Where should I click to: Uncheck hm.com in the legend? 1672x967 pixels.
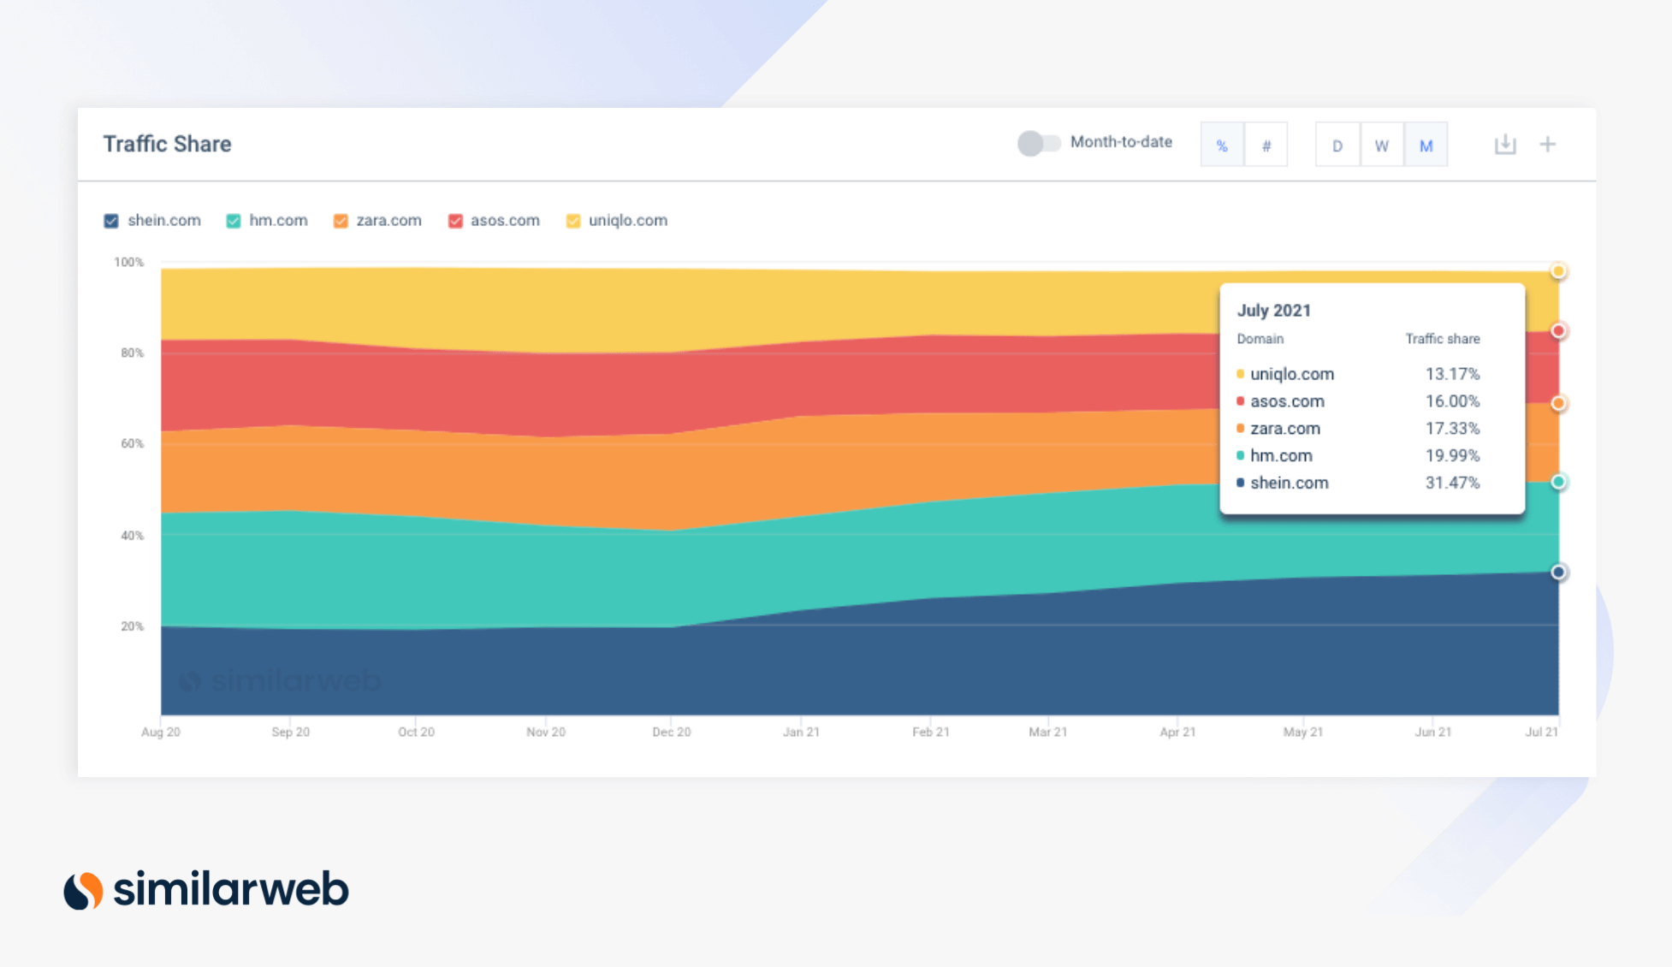(234, 221)
